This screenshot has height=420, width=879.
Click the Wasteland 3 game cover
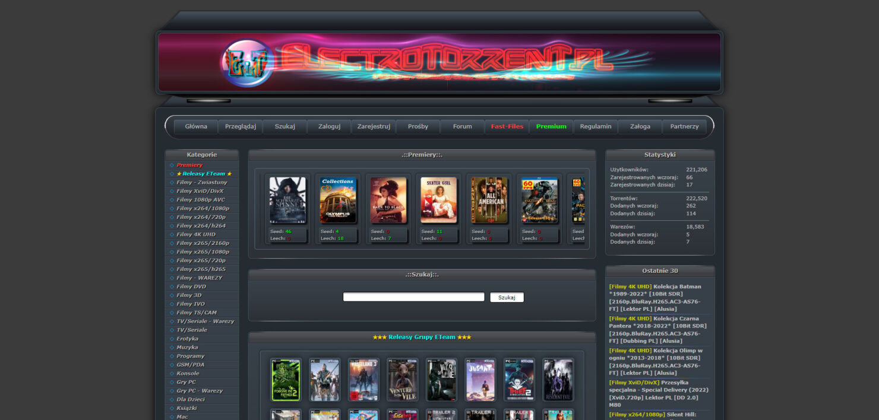tap(363, 380)
